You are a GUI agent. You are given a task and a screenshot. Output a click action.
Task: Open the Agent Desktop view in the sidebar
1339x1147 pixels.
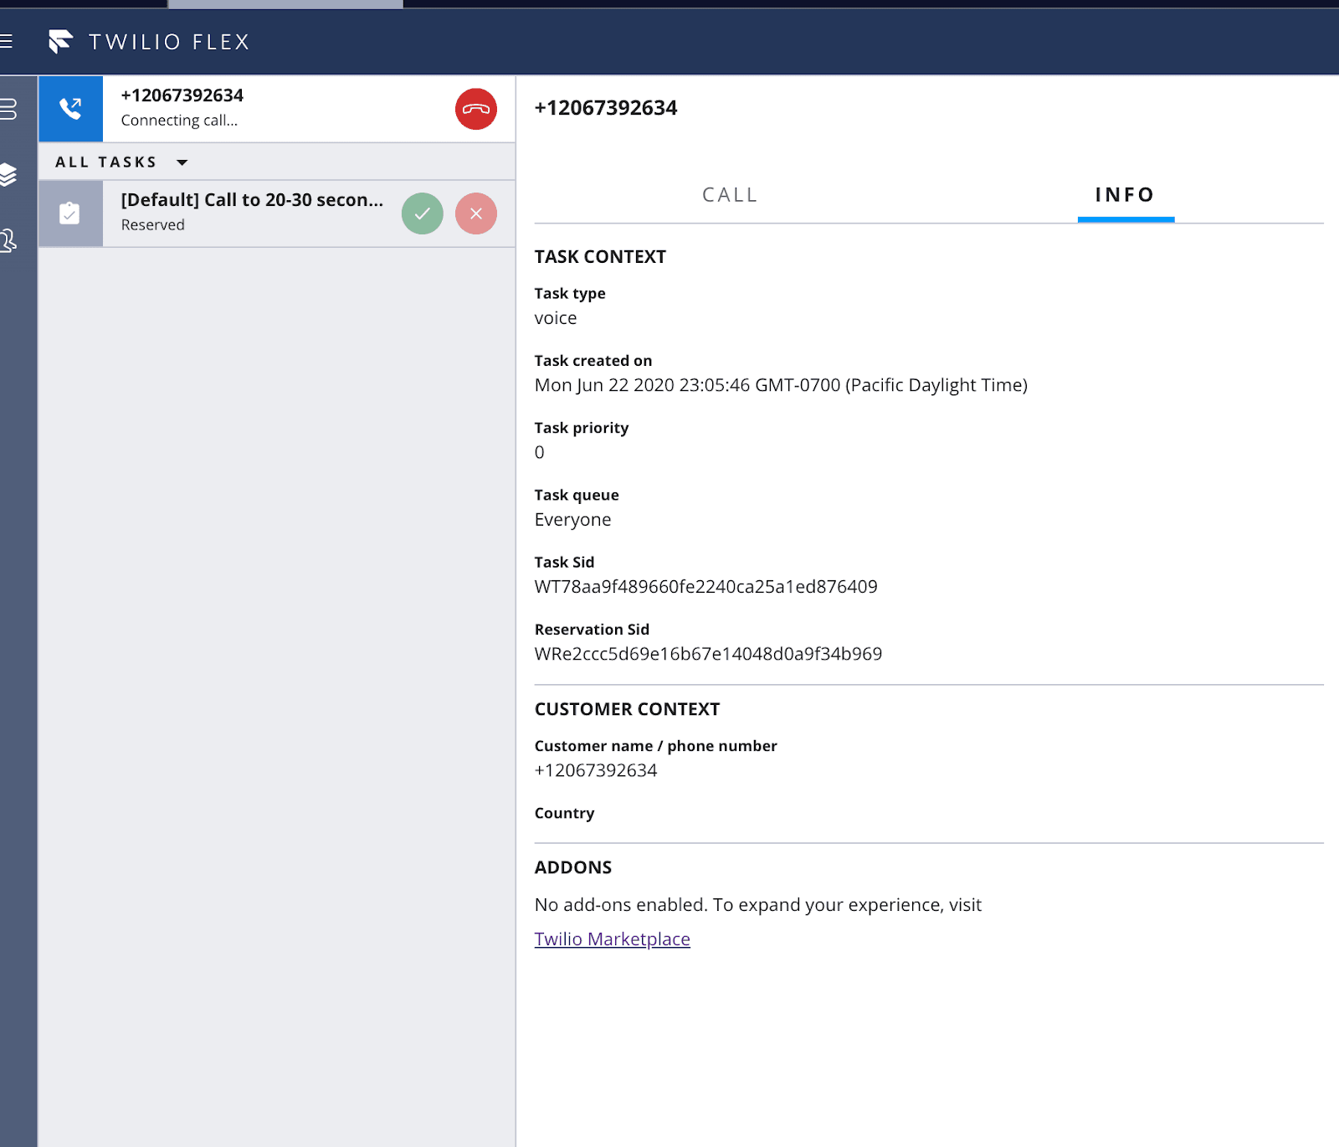tap(9, 109)
